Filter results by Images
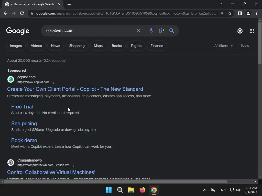This screenshot has height=196, width=262. tap(16, 46)
